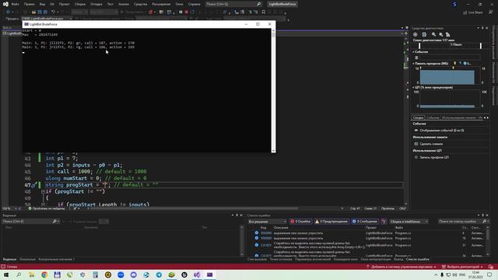Collapse the События section in diagnostics

click(413, 52)
